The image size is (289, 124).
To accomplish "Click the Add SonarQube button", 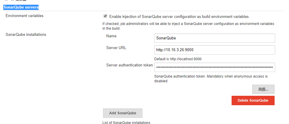I will 122,113.
